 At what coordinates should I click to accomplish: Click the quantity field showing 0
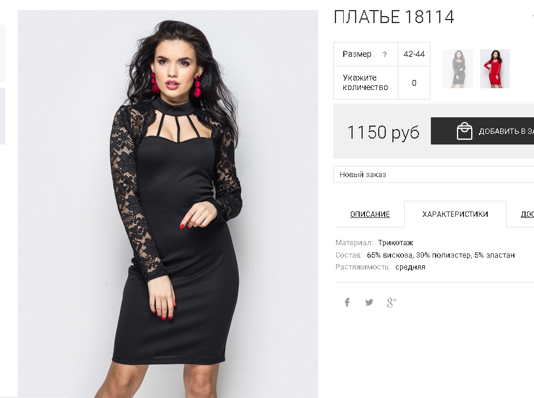pyautogui.click(x=414, y=83)
